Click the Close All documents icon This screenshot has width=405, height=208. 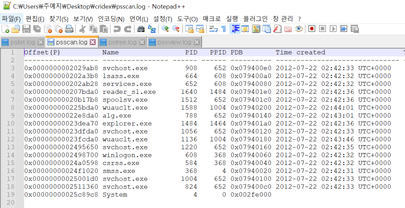tap(59, 29)
